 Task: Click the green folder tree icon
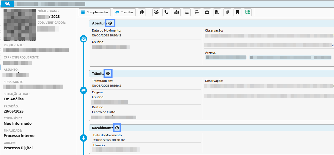click(248, 12)
